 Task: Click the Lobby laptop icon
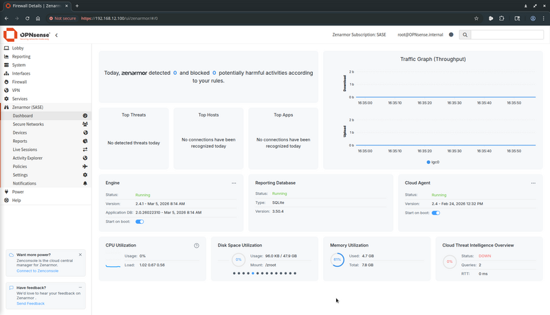pos(6,48)
